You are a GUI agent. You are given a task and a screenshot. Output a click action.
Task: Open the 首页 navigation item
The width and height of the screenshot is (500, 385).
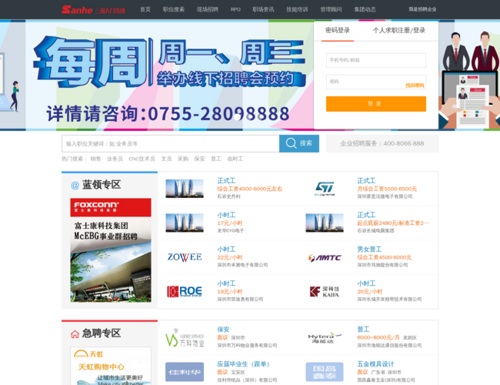(x=145, y=9)
